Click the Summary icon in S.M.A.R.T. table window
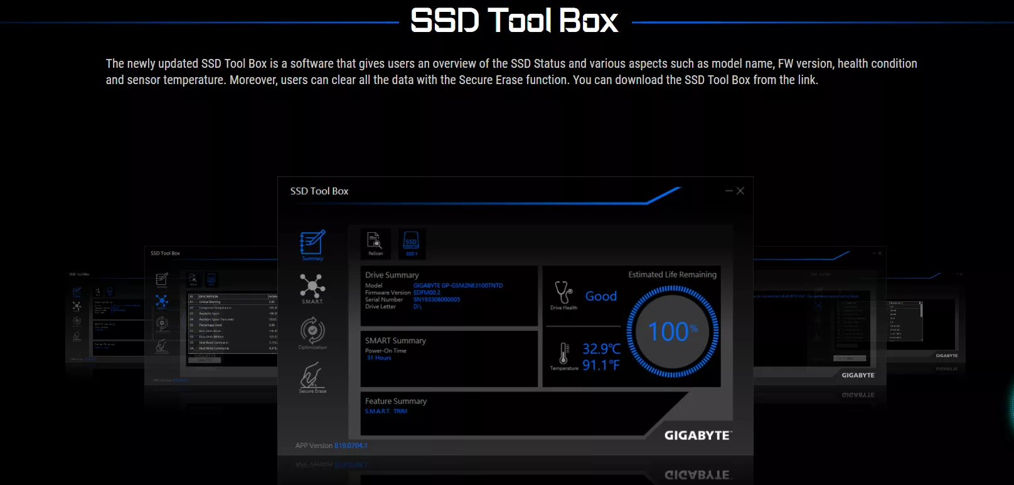This screenshot has height=485, width=1014. (x=162, y=279)
